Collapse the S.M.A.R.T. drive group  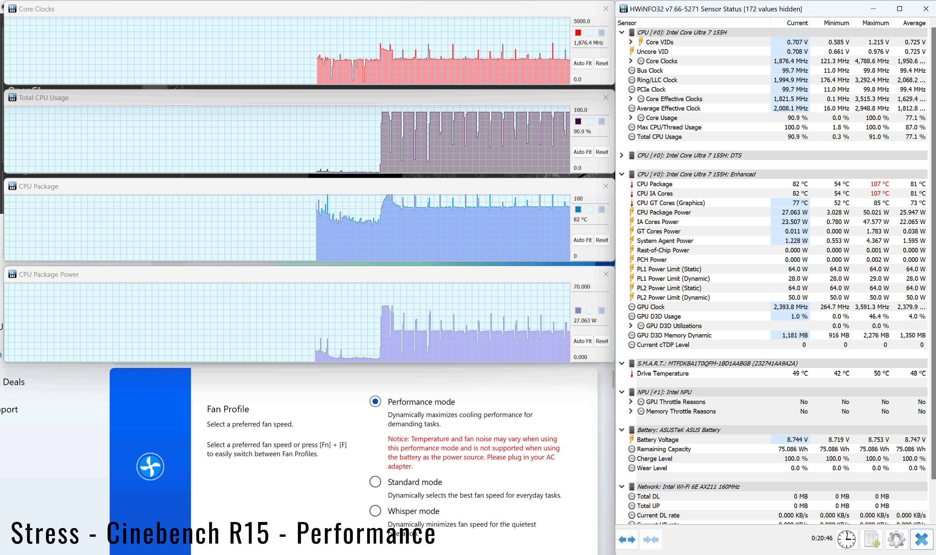(622, 363)
